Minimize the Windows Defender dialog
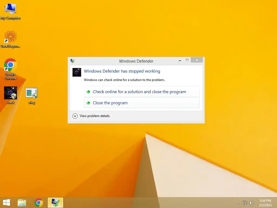This screenshot has height=208, width=277. [180, 60]
